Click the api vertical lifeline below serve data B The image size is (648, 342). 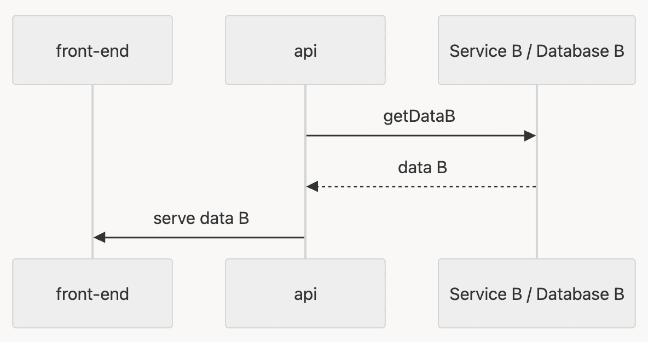pyautogui.click(x=305, y=249)
